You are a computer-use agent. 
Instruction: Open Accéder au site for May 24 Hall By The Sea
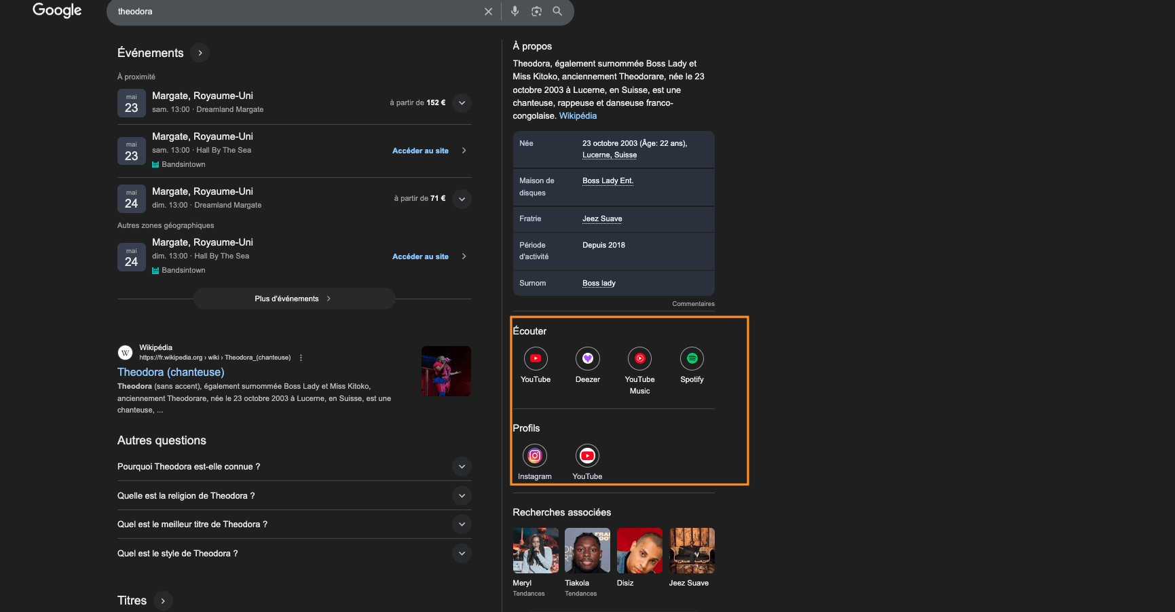point(420,256)
